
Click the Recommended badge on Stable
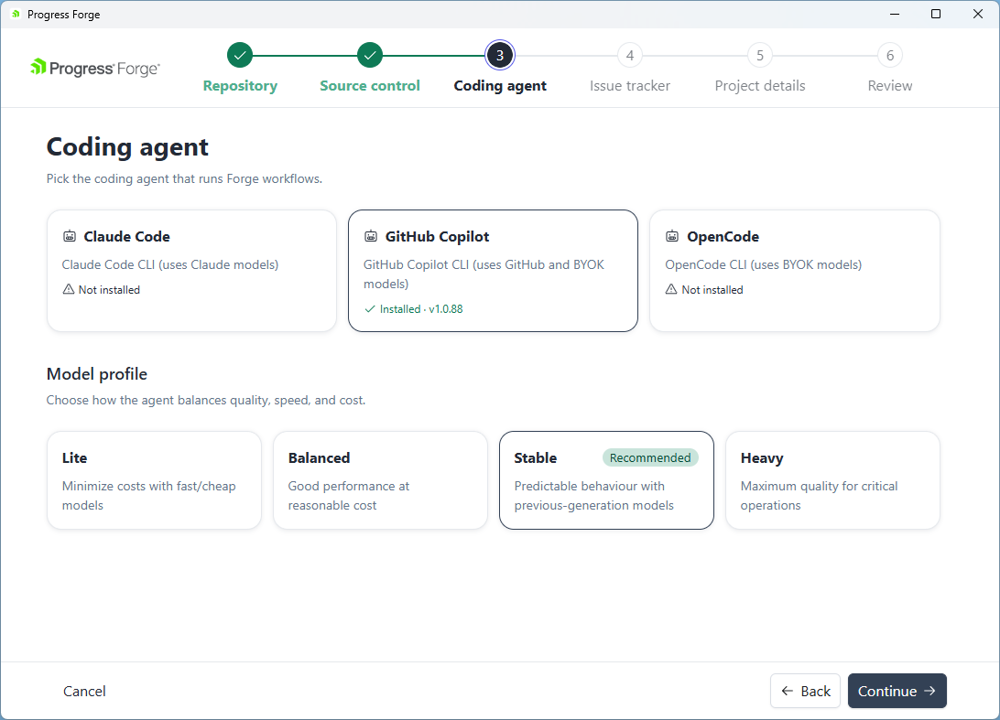point(650,457)
